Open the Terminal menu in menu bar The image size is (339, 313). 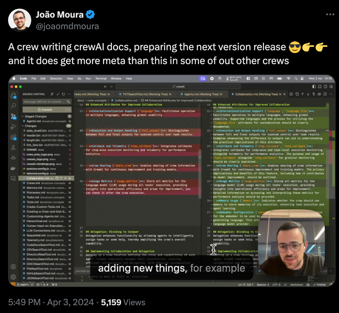pos(101,79)
